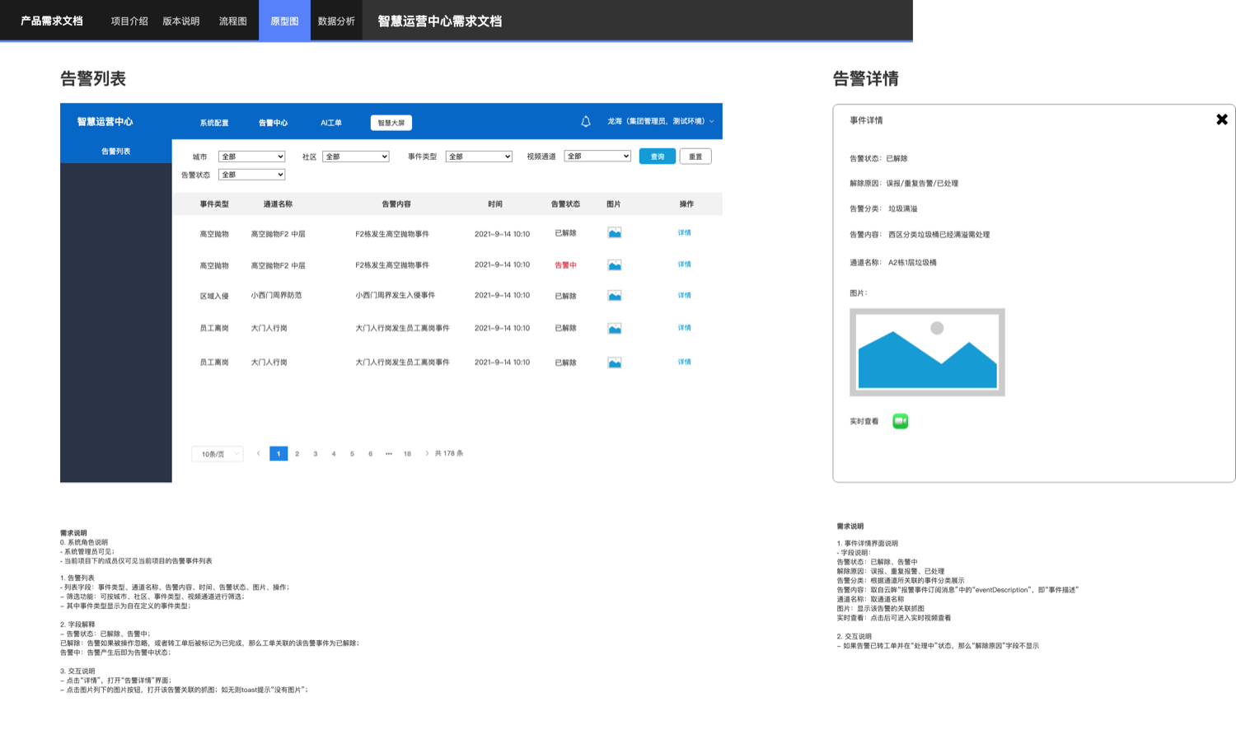Expand the 龙海 user account menu
This screenshot has width=1236, height=730.
tap(661, 121)
